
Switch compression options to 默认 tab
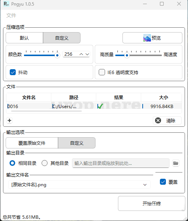pos(24,38)
